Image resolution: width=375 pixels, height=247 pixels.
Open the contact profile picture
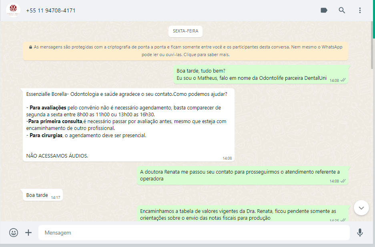(x=13, y=10)
